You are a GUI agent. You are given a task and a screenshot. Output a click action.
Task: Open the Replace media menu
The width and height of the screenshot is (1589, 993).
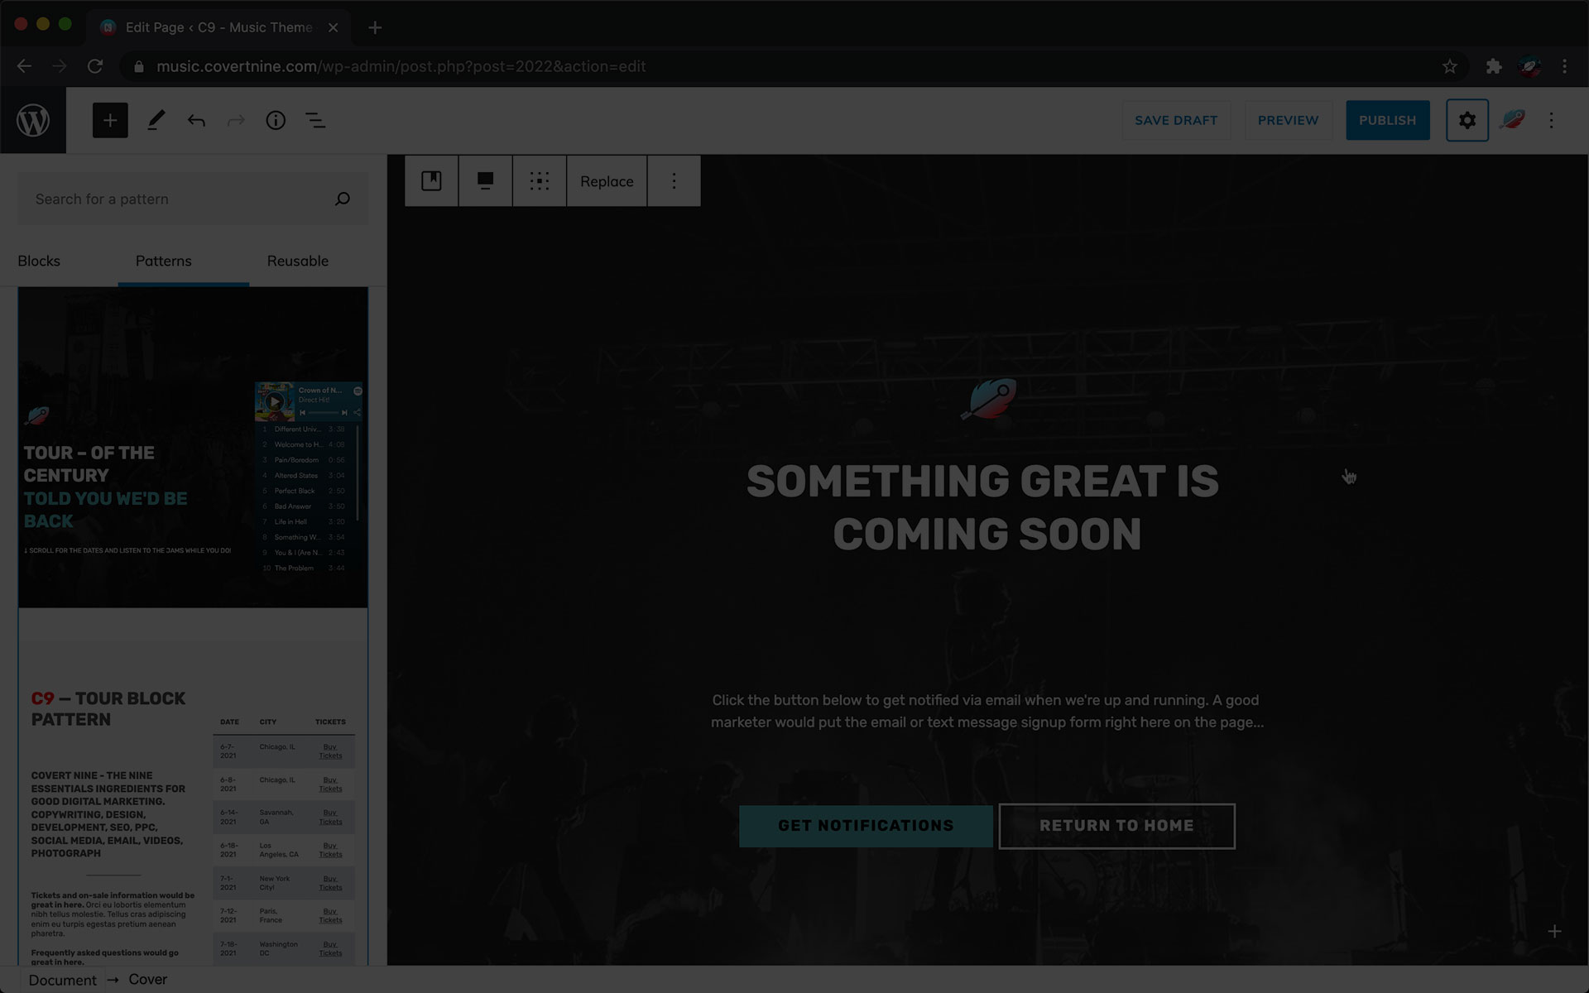click(x=607, y=180)
